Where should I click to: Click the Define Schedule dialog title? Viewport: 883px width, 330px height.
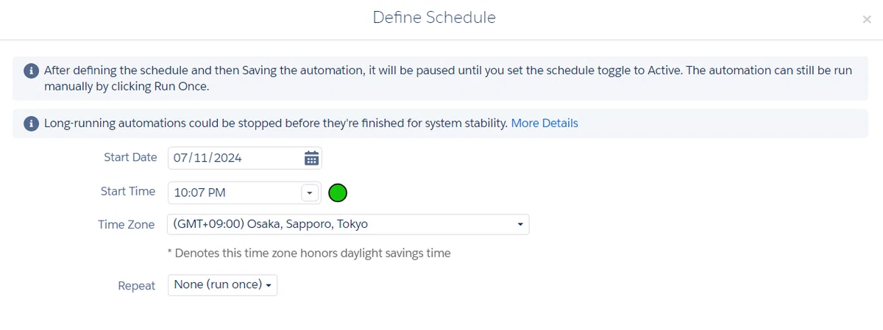434,17
